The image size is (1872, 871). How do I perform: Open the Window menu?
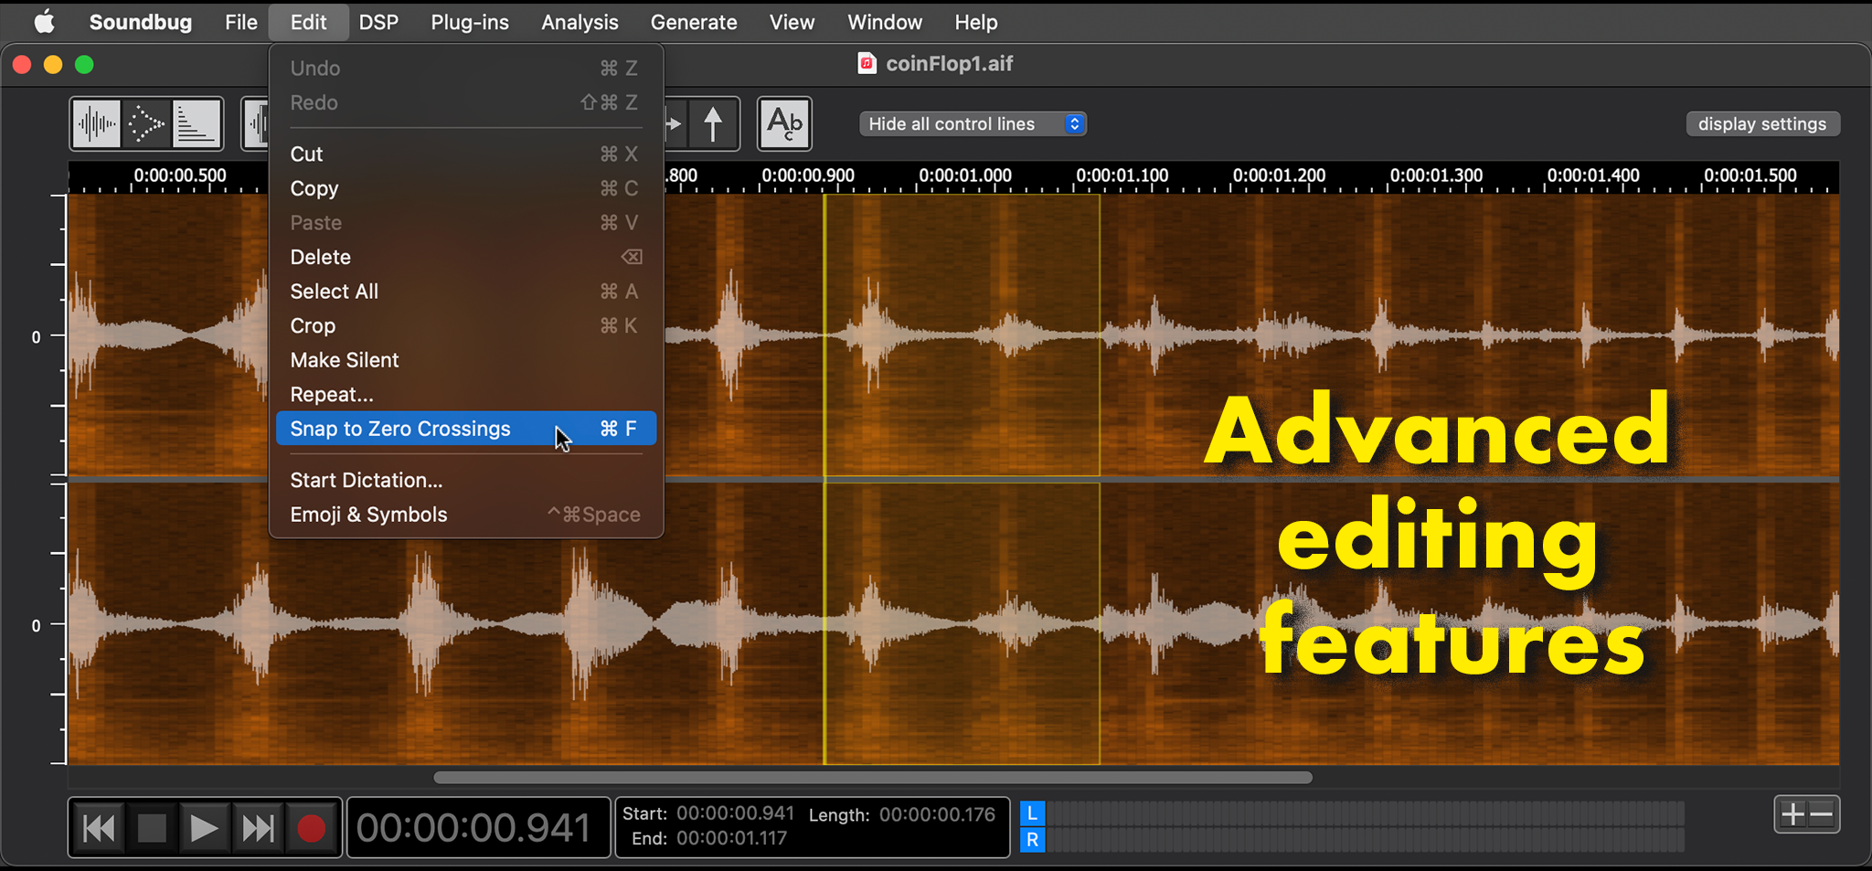885,22
